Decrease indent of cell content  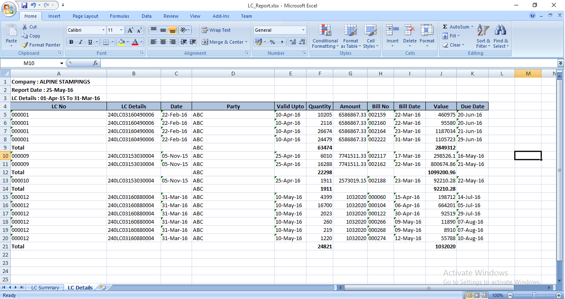pyautogui.click(x=183, y=42)
